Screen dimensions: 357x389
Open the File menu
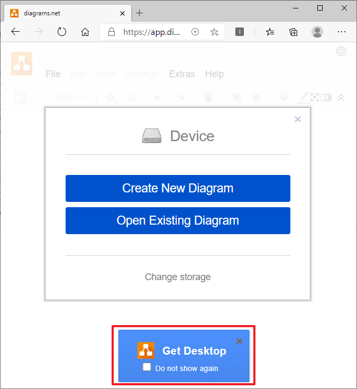click(53, 74)
